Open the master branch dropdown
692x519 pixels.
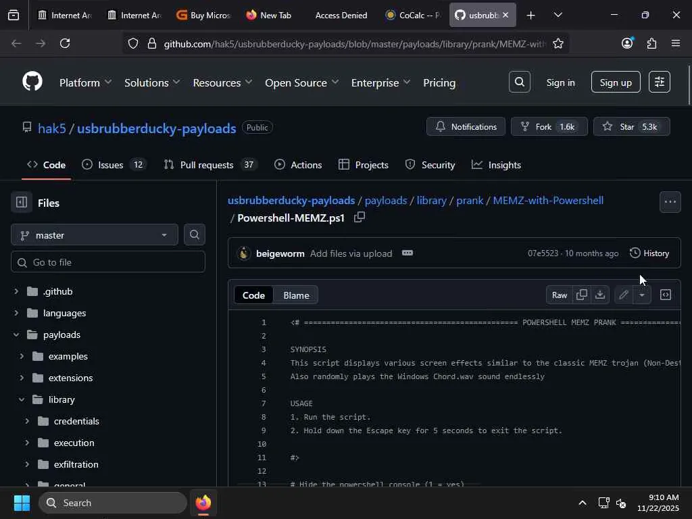coord(95,234)
